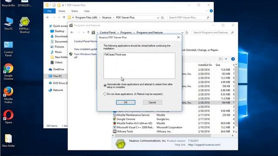Click the change view icon in Programs list toolbar
This screenshot has width=278, height=156.
(x=221, y=59)
